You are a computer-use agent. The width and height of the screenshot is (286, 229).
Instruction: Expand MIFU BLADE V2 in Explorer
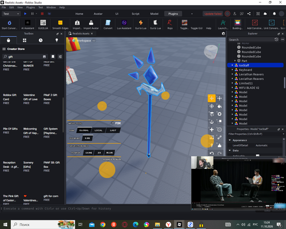232,88
